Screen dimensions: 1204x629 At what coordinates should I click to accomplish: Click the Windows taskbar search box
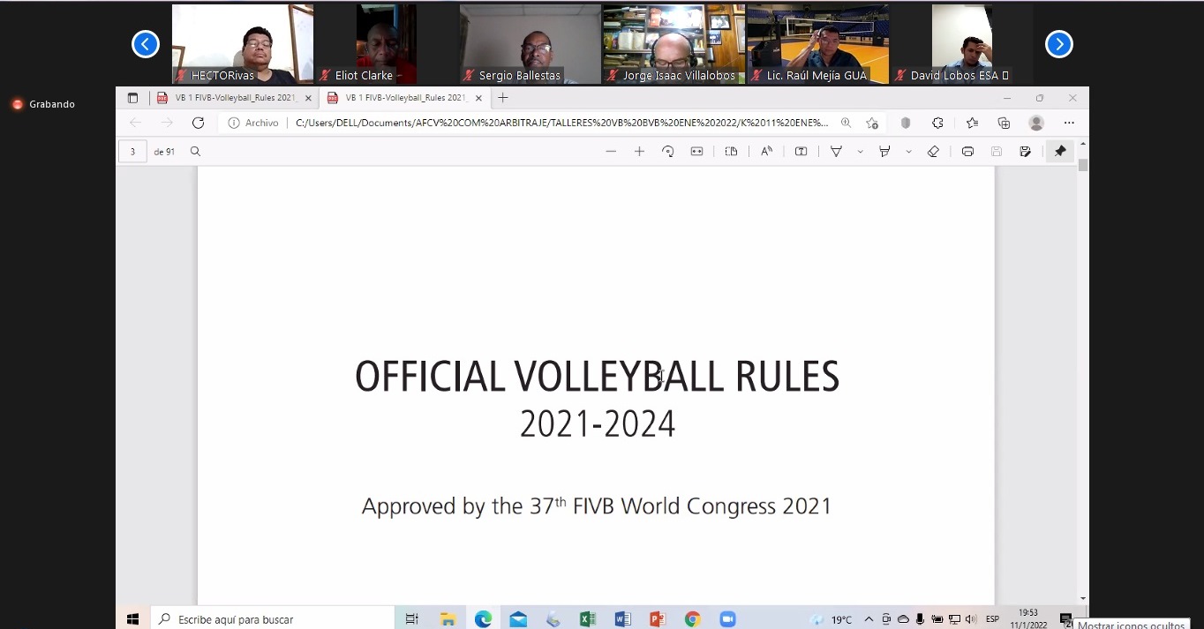pos(272,619)
